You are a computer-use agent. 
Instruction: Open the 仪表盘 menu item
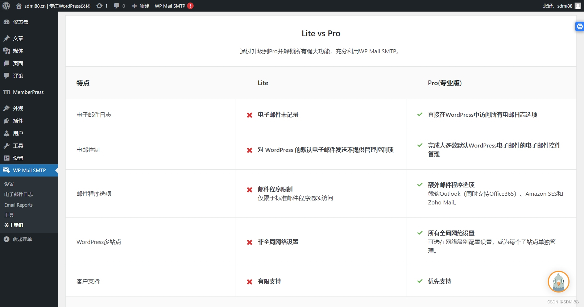[x=29, y=22]
